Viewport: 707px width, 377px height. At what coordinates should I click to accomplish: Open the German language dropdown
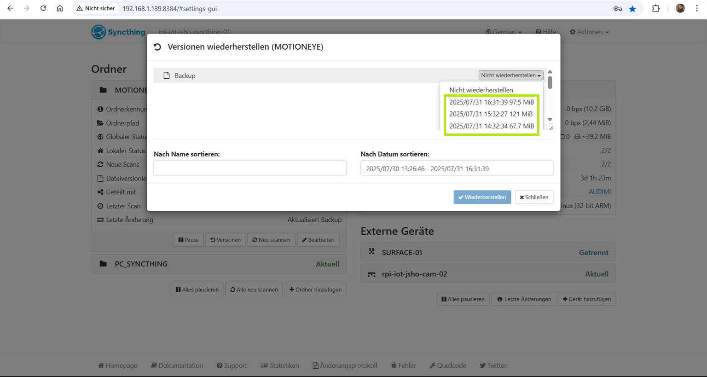pyautogui.click(x=504, y=32)
